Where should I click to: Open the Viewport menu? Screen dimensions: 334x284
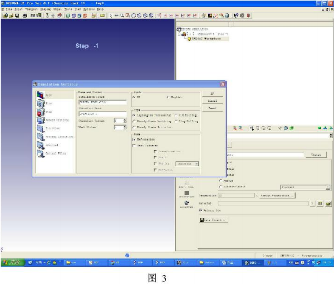tap(32, 9)
